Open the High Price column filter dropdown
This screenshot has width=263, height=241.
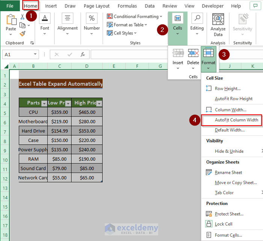tap(99, 103)
